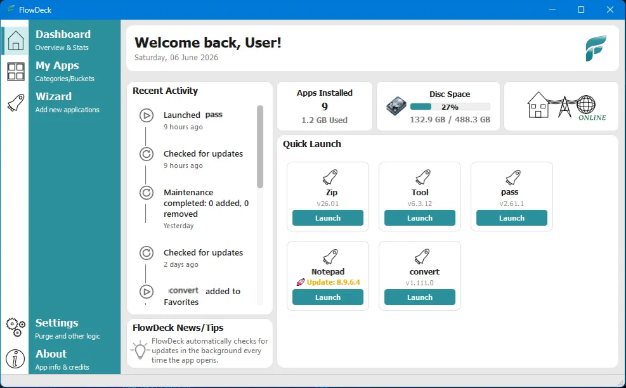Click the Maintenance completed activity entry
Viewport: 626px width, 388px height.
(x=206, y=209)
